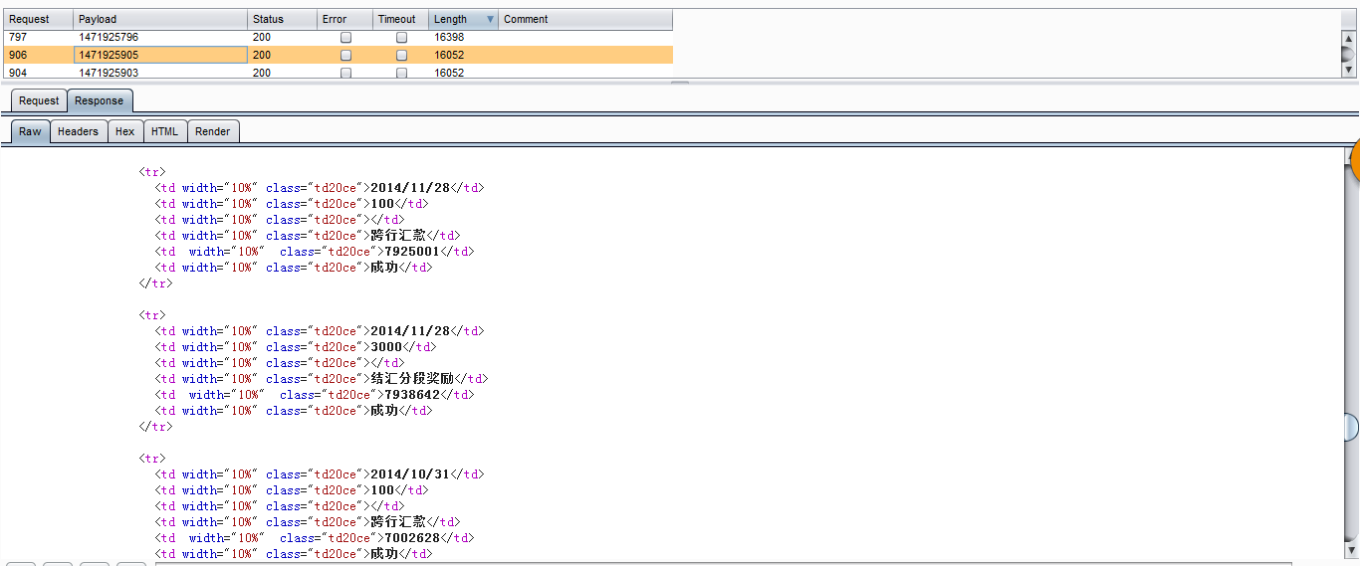
Task: Click the value 7938642 in response
Action: (x=412, y=395)
